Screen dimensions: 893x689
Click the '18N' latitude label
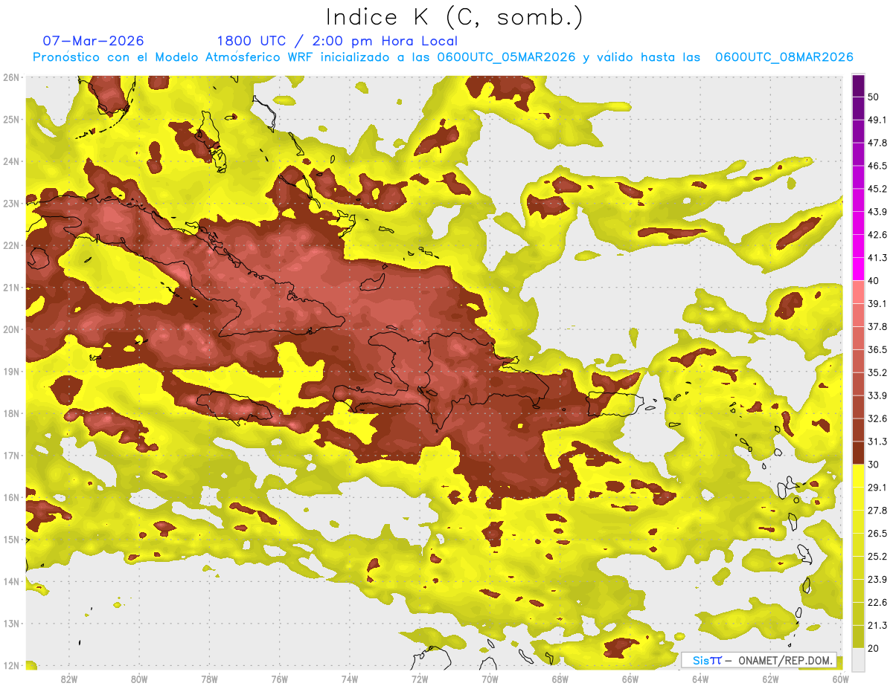[x=11, y=413]
